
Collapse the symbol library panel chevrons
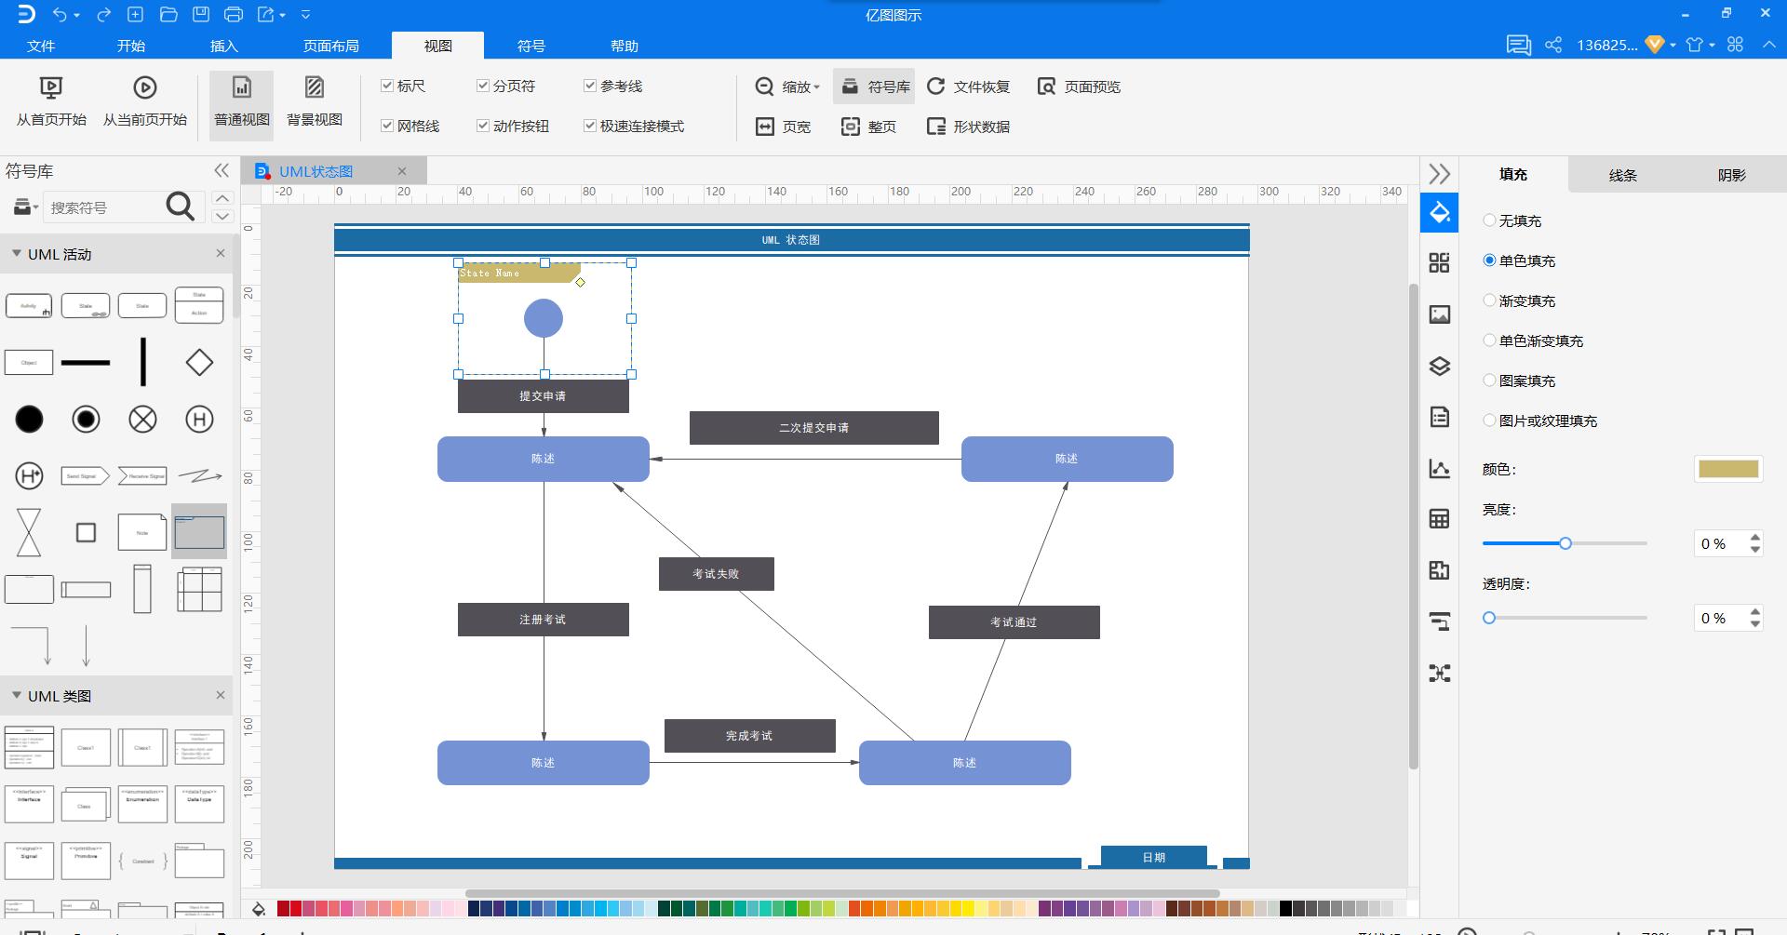pyautogui.click(x=222, y=170)
